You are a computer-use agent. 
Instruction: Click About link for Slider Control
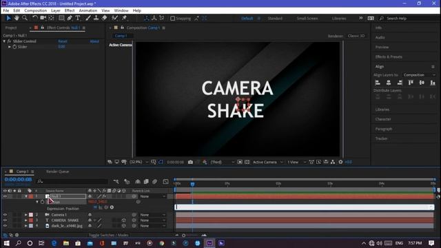(x=94, y=41)
